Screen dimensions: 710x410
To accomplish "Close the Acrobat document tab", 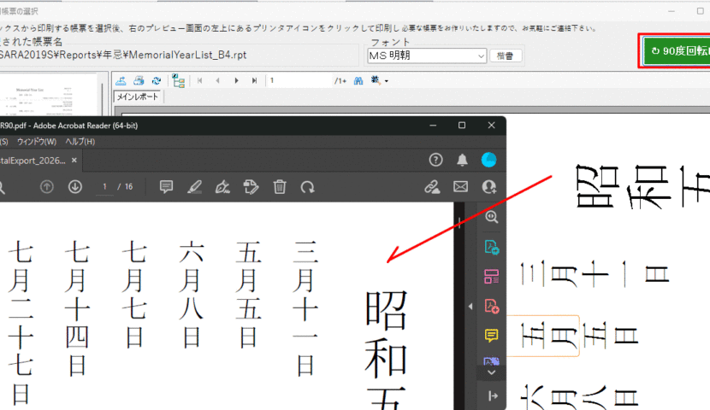I will coord(74,160).
